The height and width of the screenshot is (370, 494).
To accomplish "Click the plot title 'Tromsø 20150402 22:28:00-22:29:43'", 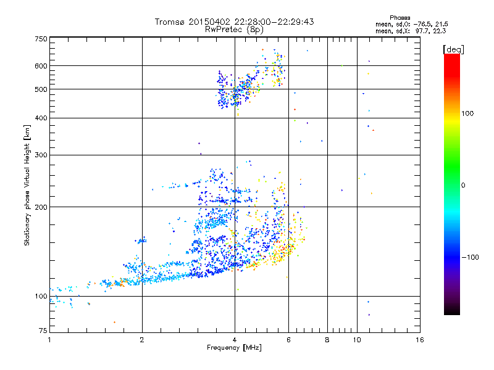I will point(234,22).
